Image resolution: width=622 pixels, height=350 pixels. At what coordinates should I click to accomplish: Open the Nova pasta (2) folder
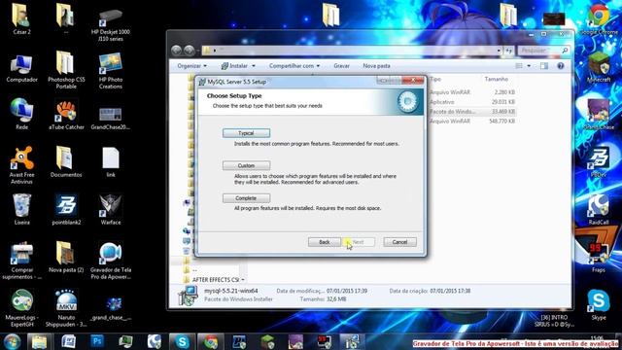tap(66, 257)
